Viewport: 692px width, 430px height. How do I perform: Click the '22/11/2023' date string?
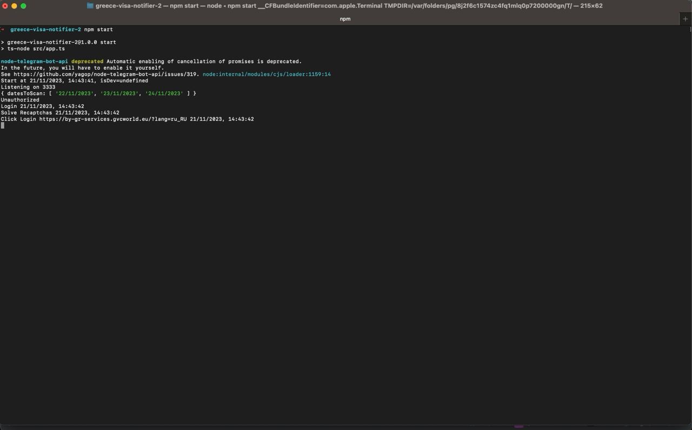tap(75, 93)
